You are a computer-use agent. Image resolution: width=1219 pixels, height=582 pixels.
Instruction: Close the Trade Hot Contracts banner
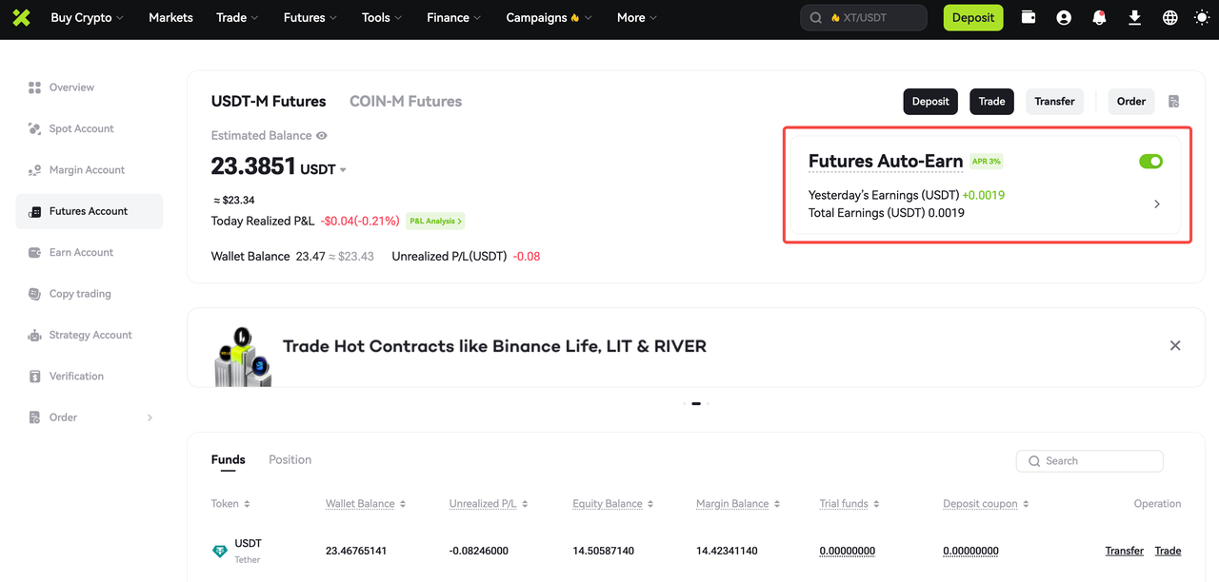pyautogui.click(x=1175, y=346)
